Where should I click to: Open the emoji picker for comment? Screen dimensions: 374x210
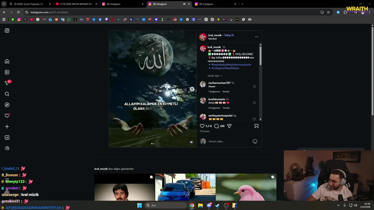tap(255, 141)
